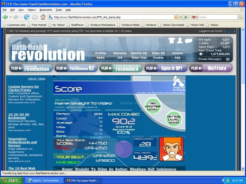Image resolution: width=246 pixels, height=184 pixels.
Task: Reload the page with refresh icon
Action: point(27,17)
